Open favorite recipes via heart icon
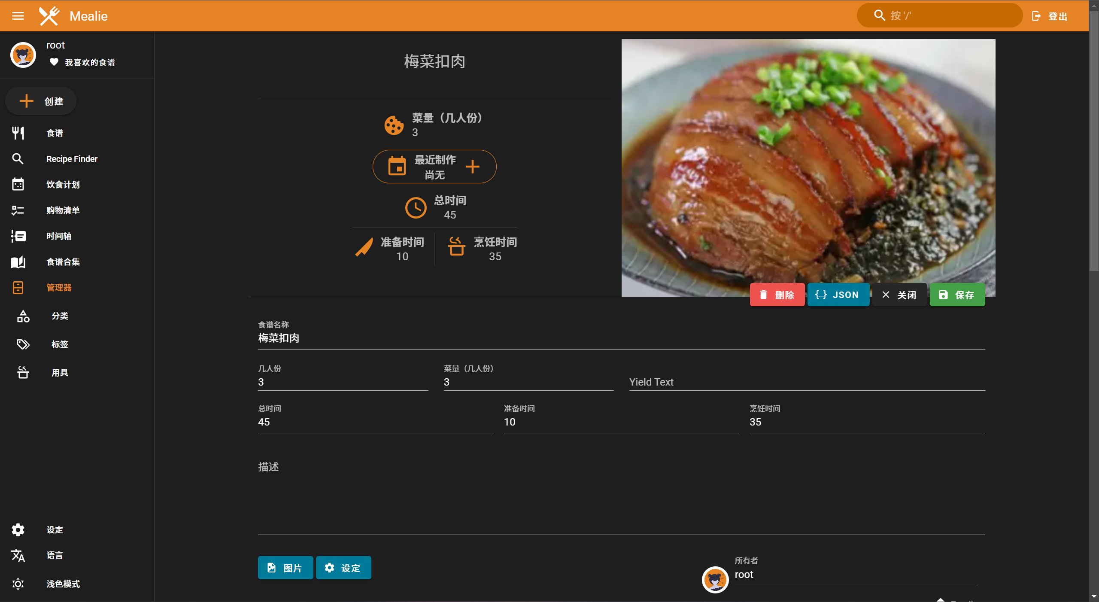Viewport: 1099px width, 602px height. coord(54,62)
